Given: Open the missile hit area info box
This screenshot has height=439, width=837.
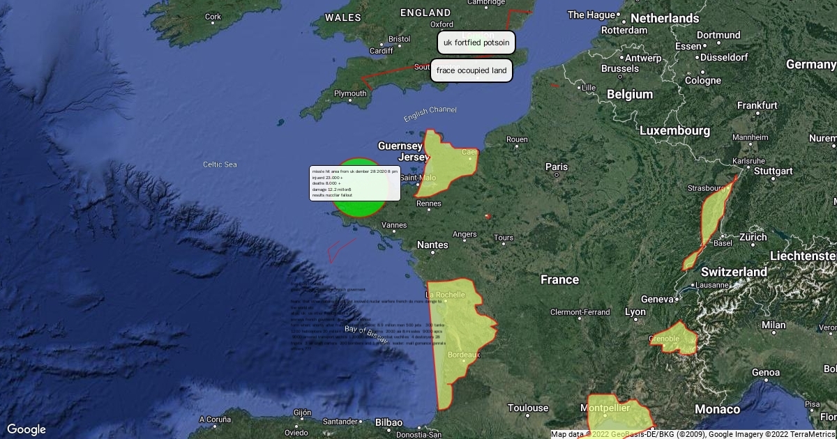Looking at the screenshot, I should [354, 184].
